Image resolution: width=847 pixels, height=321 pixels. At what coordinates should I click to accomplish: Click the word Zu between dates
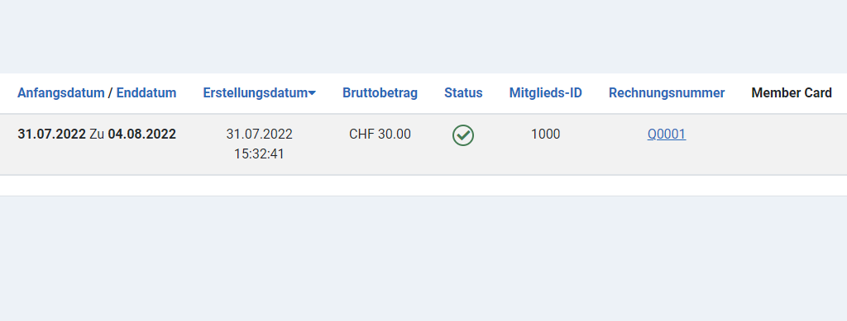coord(98,135)
